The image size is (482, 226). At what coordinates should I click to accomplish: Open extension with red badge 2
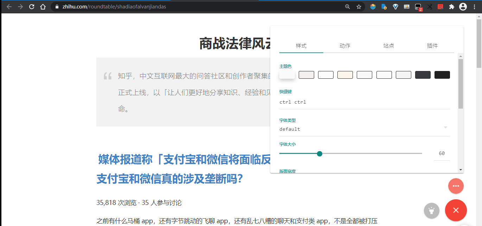tap(418, 7)
